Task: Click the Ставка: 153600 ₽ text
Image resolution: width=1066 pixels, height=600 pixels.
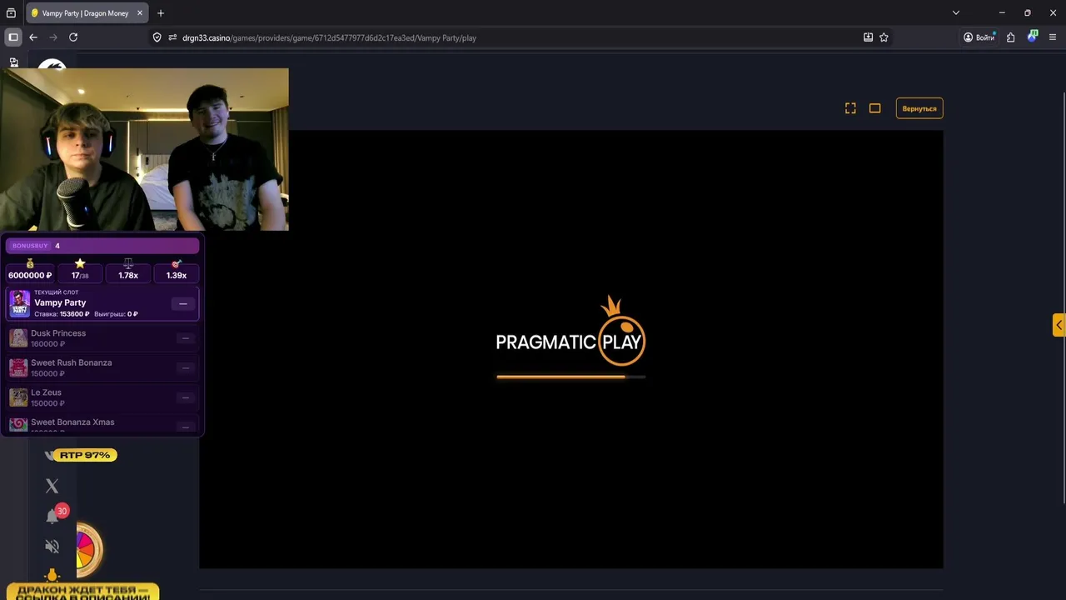Action: pyautogui.click(x=62, y=314)
